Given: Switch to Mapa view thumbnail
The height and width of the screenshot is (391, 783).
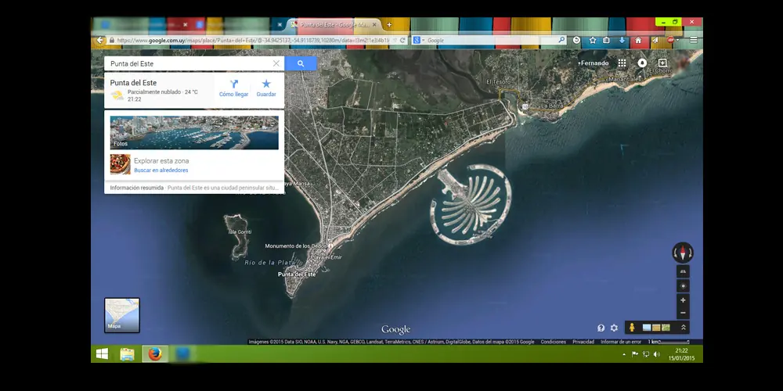Looking at the screenshot, I should click(x=122, y=315).
